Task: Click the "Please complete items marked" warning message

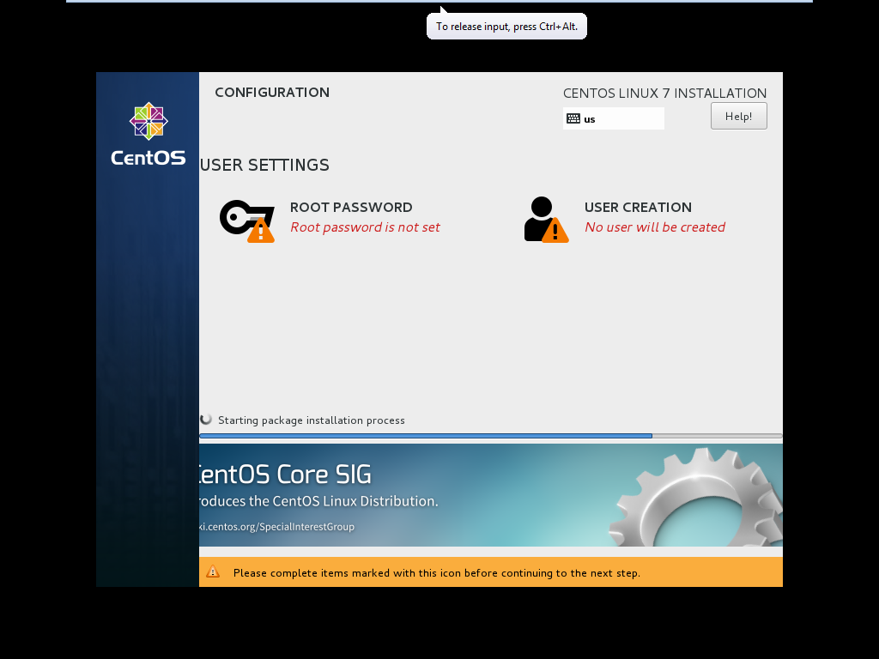Action: pyautogui.click(x=437, y=572)
